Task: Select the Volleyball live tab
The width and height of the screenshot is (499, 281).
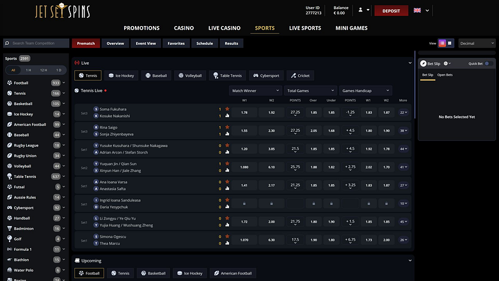Action: [190, 76]
